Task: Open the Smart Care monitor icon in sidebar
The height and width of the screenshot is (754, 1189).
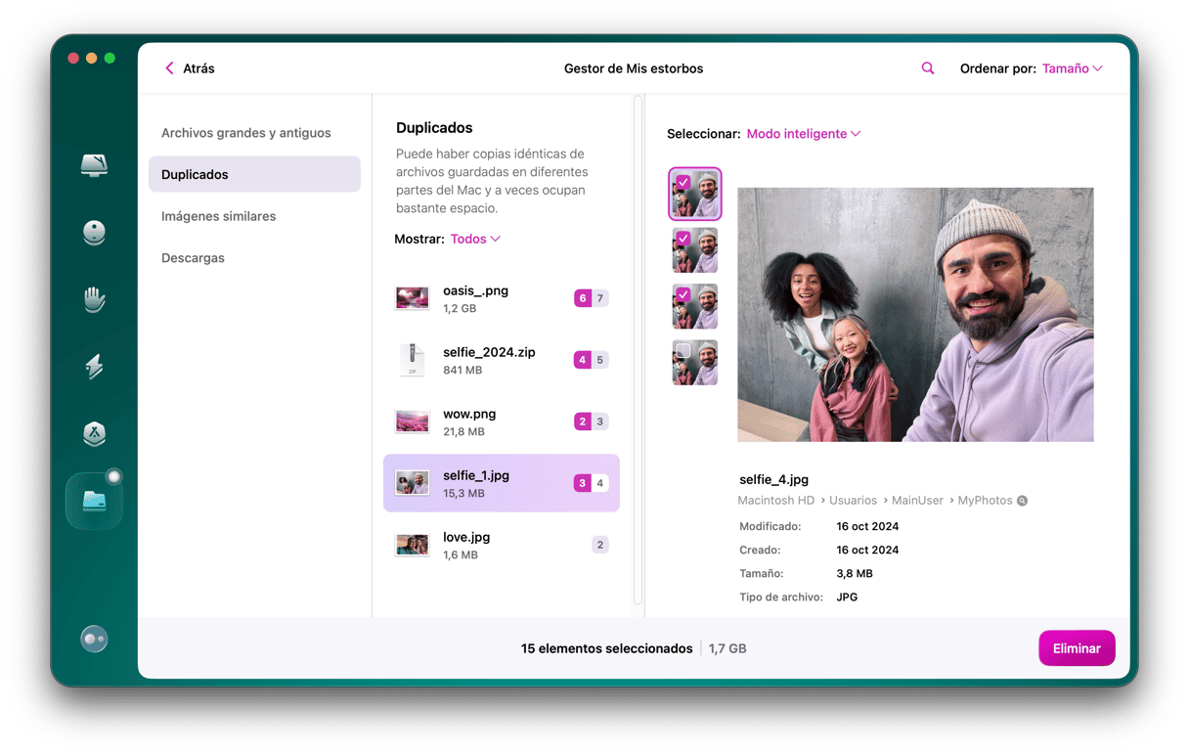Action: [94, 164]
